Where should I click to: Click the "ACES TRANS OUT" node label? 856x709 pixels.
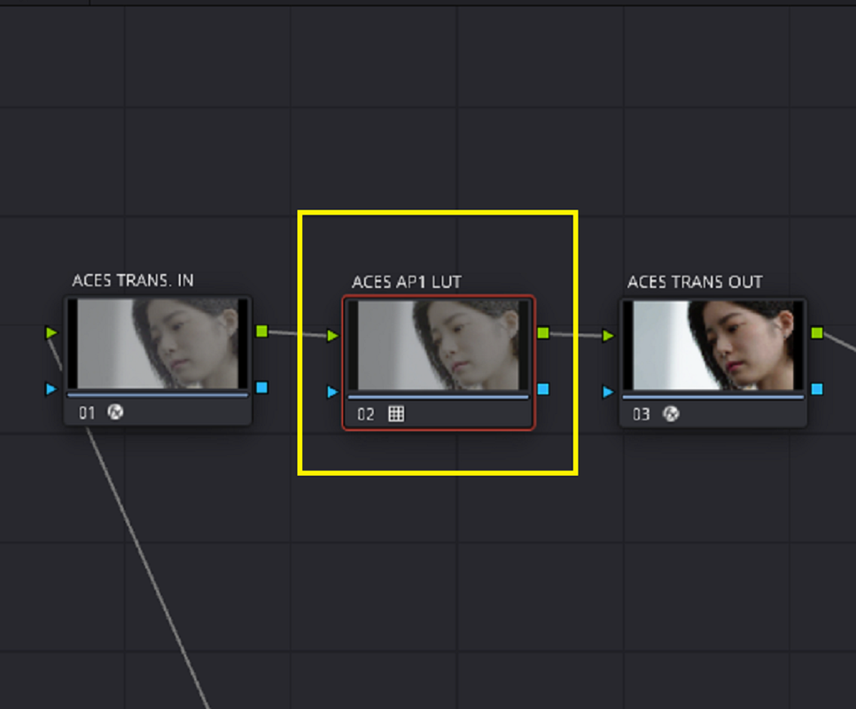tap(695, 282)
